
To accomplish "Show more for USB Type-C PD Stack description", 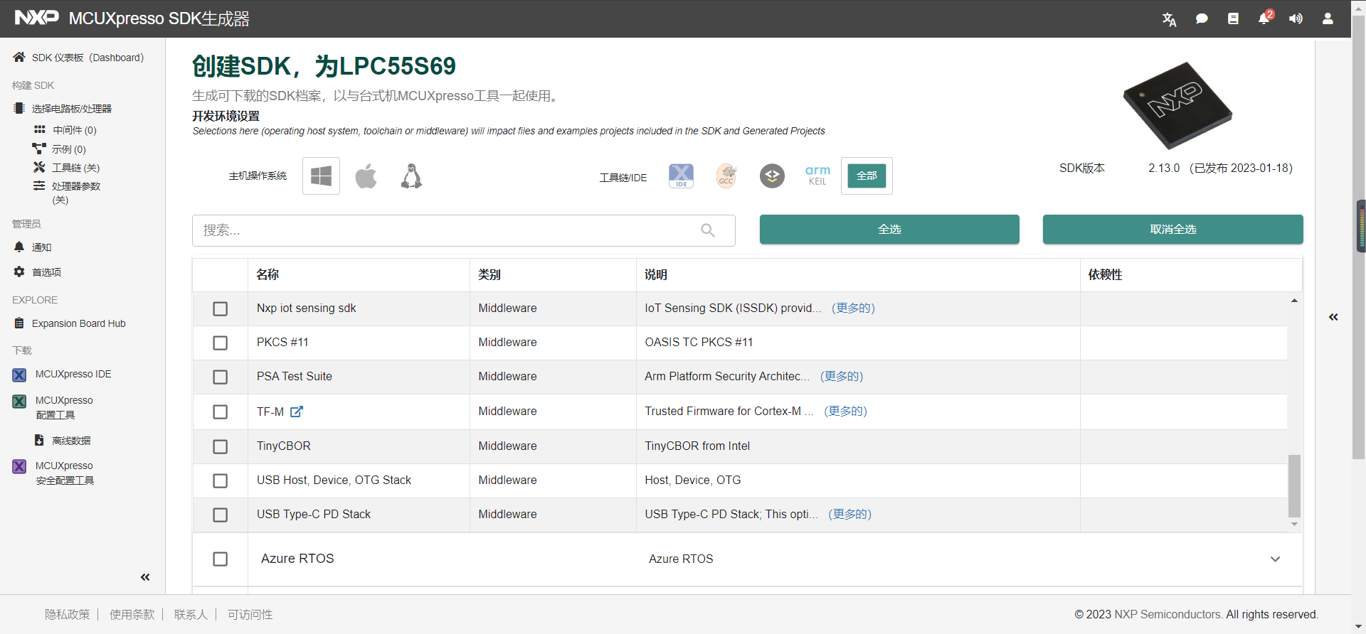I will click(x=849, y=514).
